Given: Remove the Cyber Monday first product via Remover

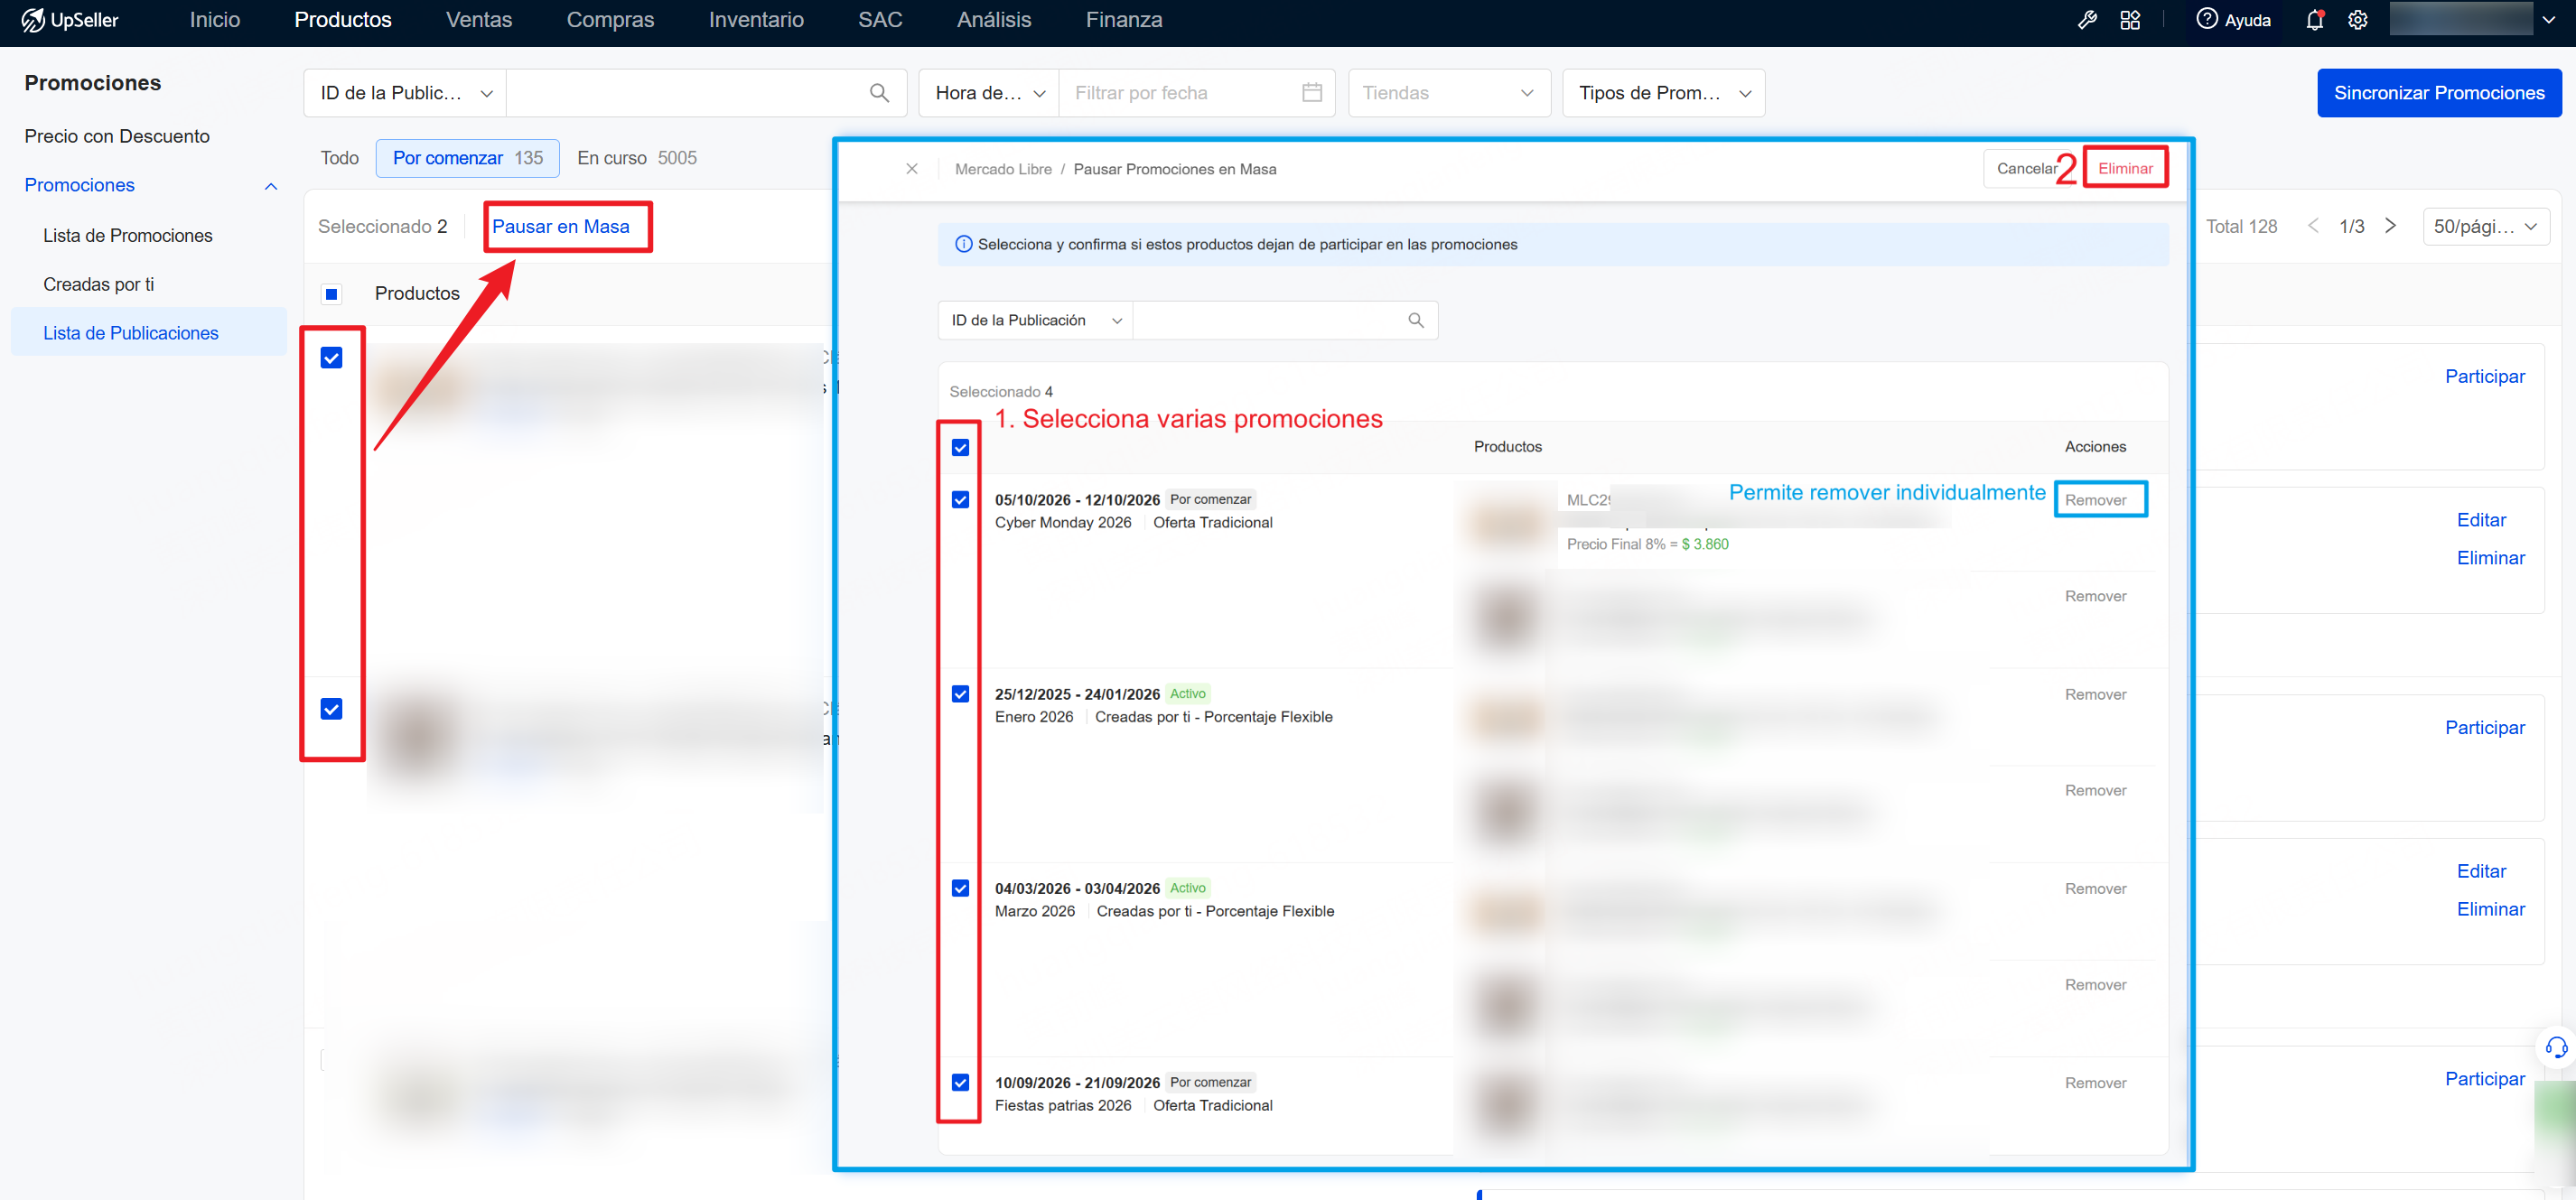Looking at the screenshot, I should (x=2096, y=500).
